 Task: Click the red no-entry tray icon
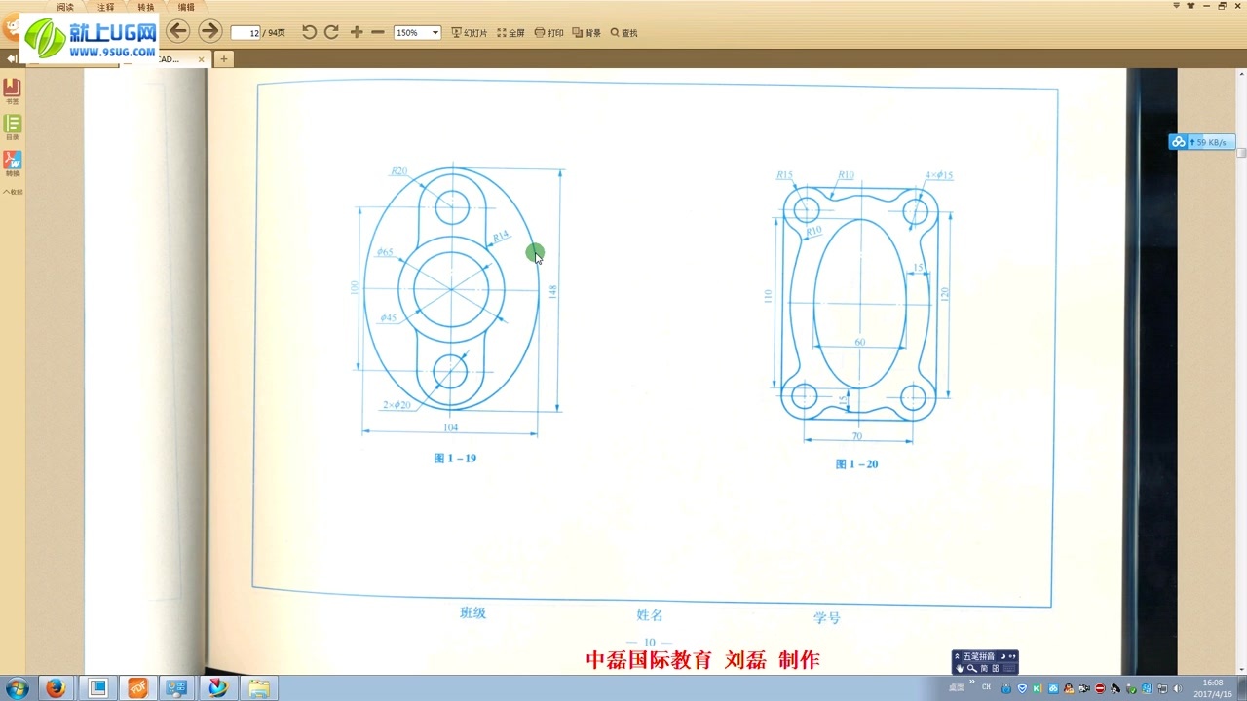(x=1100, y=689)
